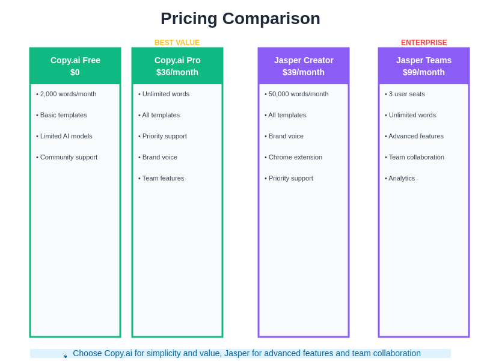Screen dimensions: 481x361
Task: Click the Pricing Comparison title
Action: [240, 19]
